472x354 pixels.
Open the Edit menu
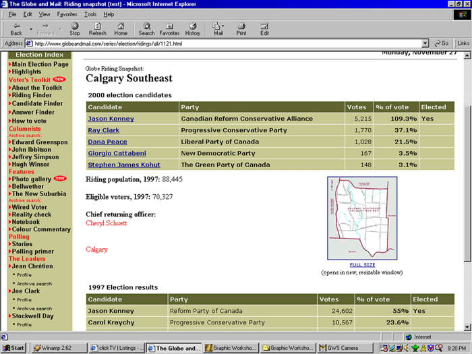pyautogui.click(x=28, y=14)
